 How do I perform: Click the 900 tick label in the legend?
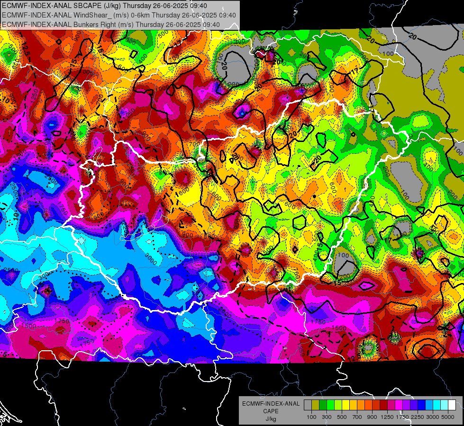[372, 417]
